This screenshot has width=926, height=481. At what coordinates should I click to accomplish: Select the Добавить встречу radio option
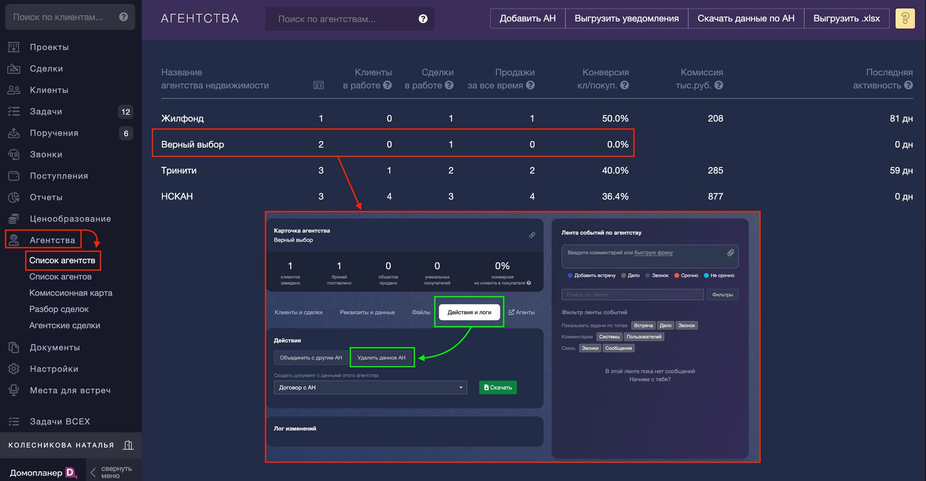[570, 275]
